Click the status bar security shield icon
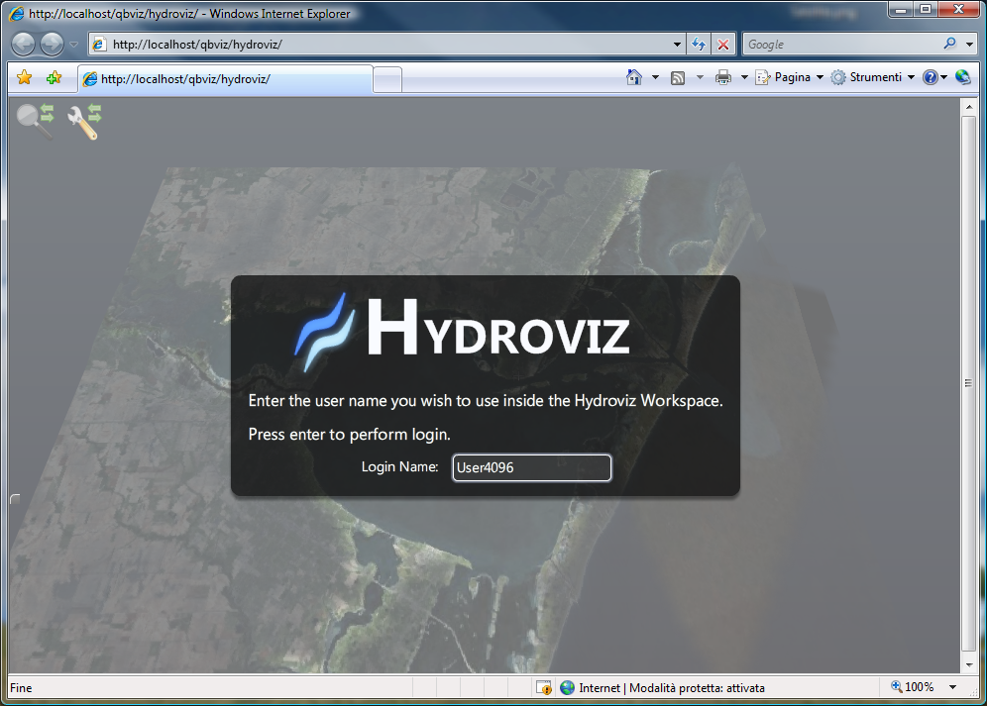 [x=544, y=688]
